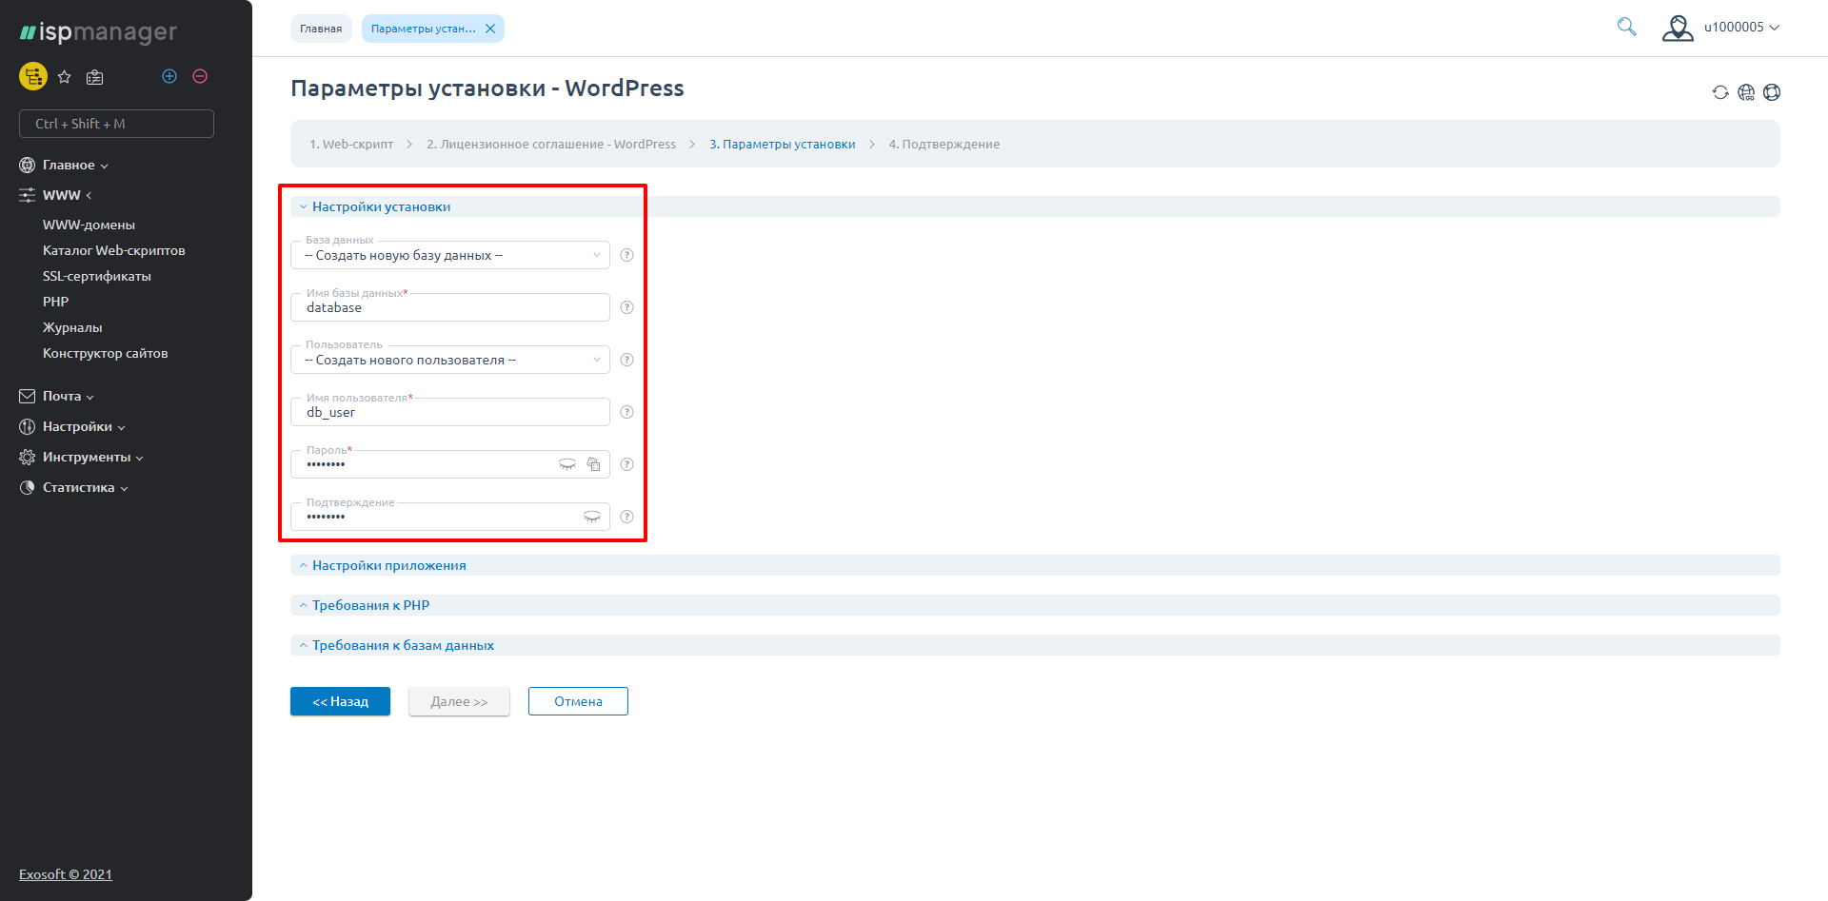
Task: Expand 'Требования к PHP' section
Action: click(370, 605)
